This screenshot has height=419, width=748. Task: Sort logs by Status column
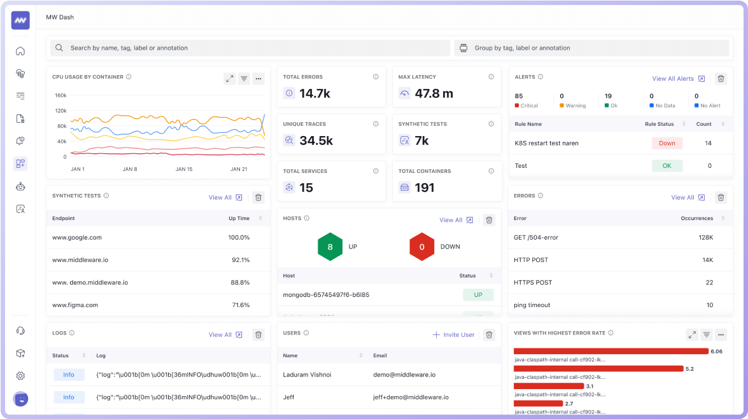click(x=84, y=355)
